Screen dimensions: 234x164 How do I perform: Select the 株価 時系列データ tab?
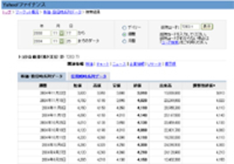tap(42, 77)
